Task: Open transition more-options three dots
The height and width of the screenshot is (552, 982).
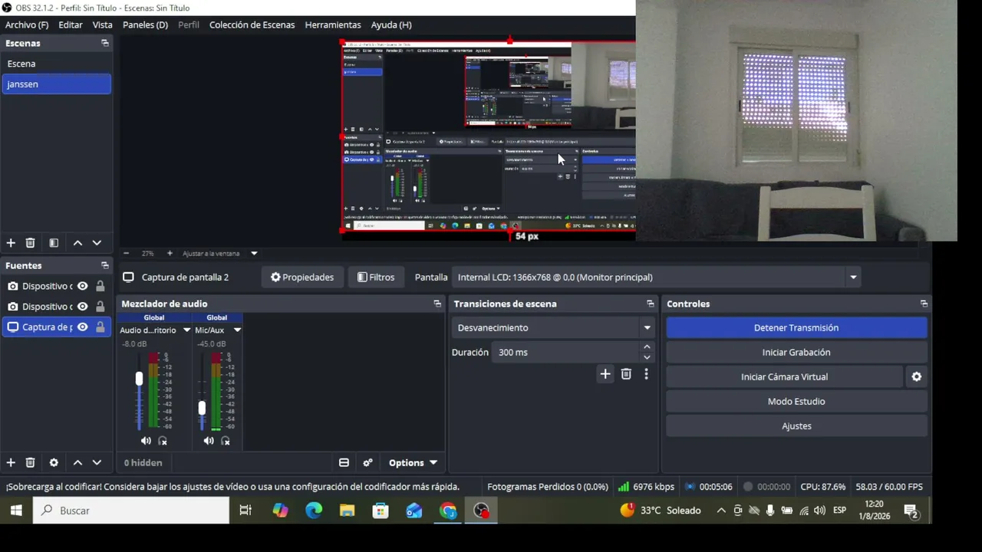Action: 646,373
